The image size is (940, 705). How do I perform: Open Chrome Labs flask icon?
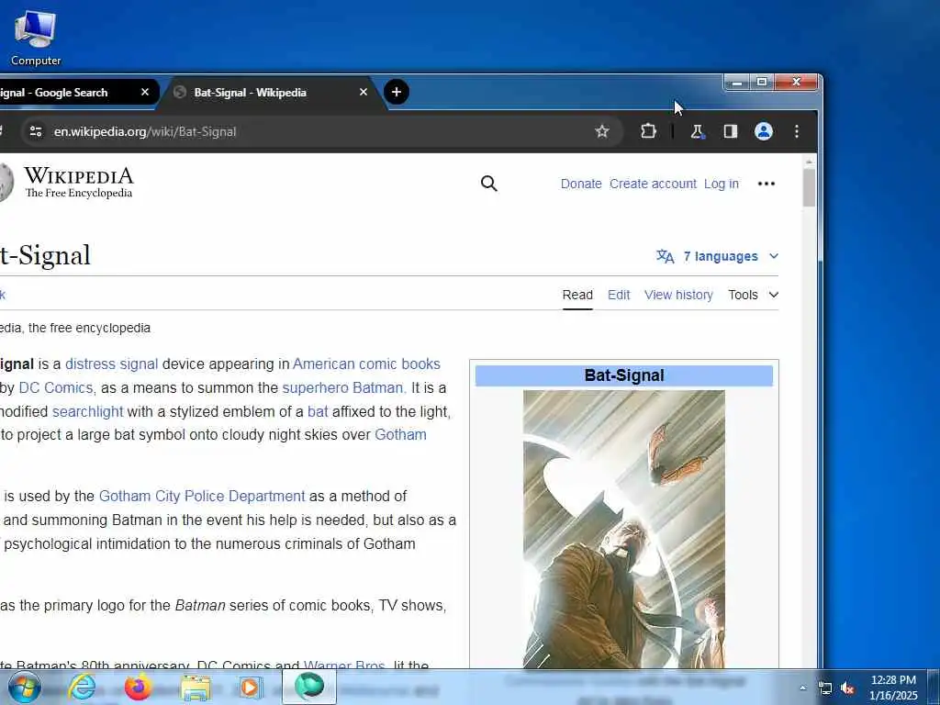tap(698, 131)
